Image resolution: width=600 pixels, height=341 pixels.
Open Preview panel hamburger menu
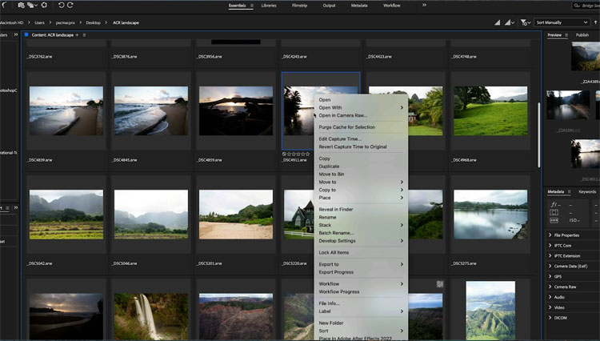pos(566,35)
